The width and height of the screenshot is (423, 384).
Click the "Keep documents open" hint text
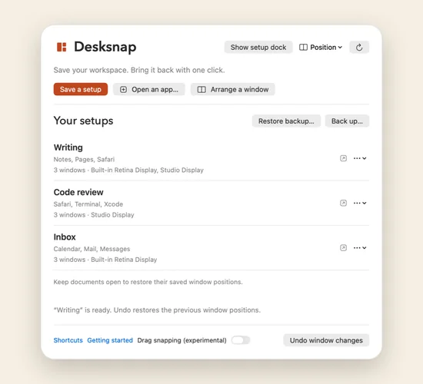click(x=148, y=282)
